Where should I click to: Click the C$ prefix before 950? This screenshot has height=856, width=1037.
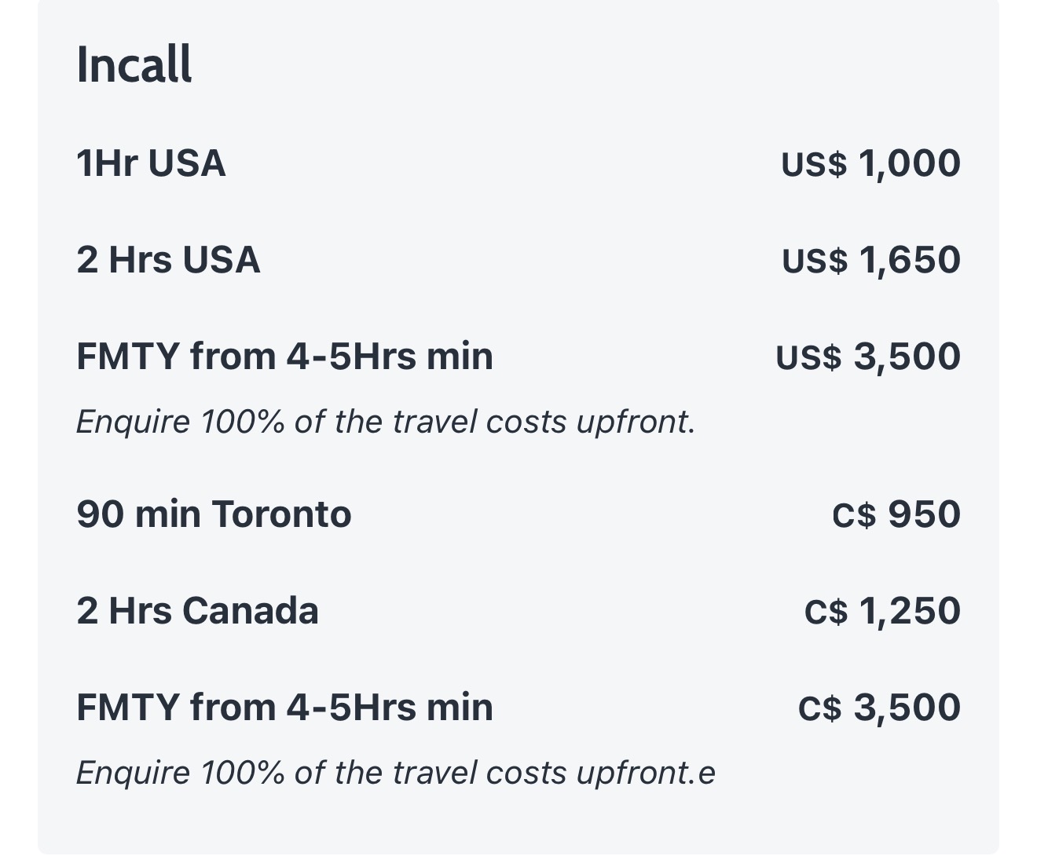[x=853, y=515]
